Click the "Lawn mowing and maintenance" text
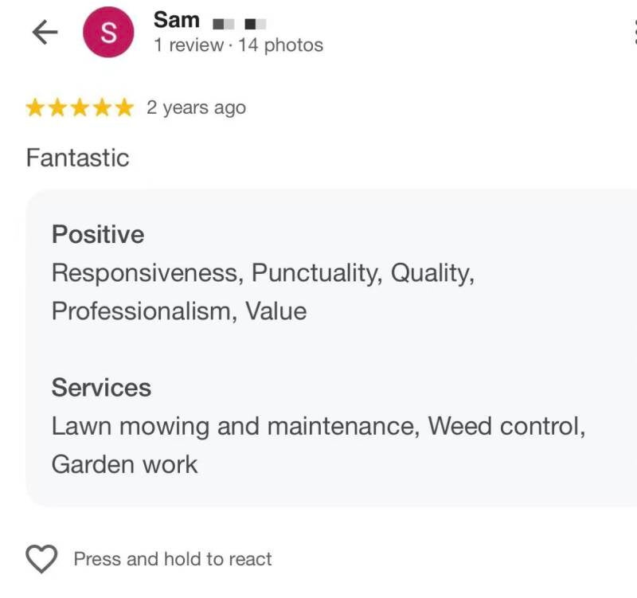The image size is (637, 598). (235, 426)
